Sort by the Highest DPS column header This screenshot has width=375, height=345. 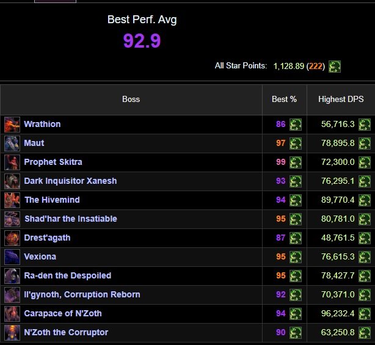[341, 99]
